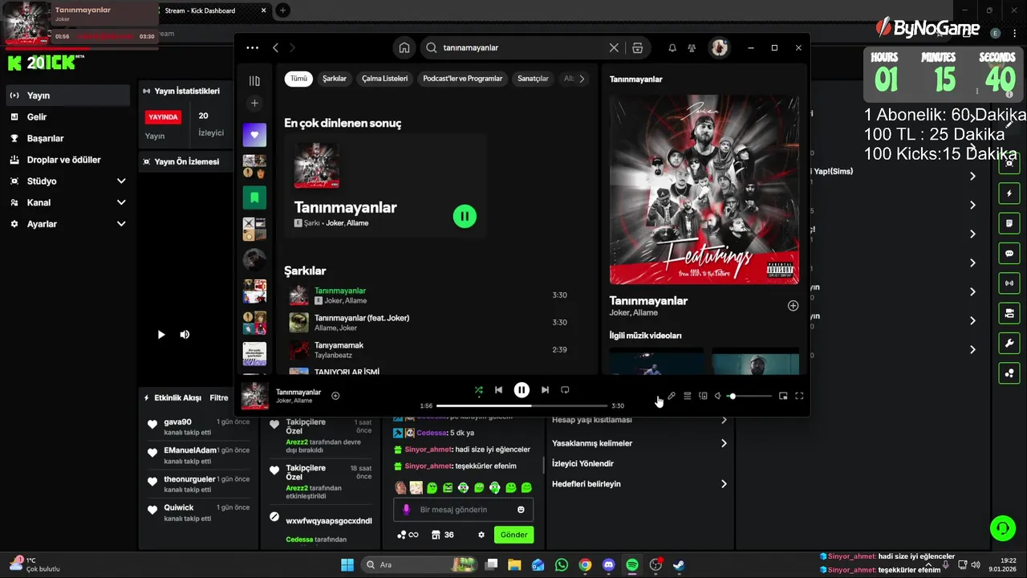Skip to the previous track
The width and height of the screenshot is (1027, 578).
(498, 390)
